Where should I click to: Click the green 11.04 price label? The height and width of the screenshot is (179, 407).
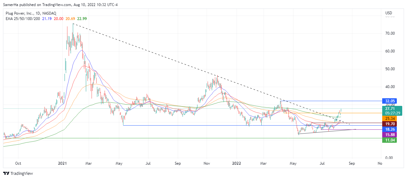[x=390, y=140]
